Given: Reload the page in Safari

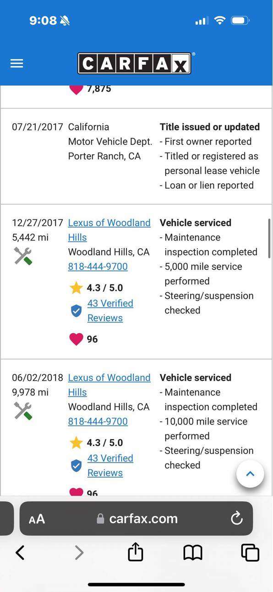Looking at the screenshot, I should click(x=236, y=519).
